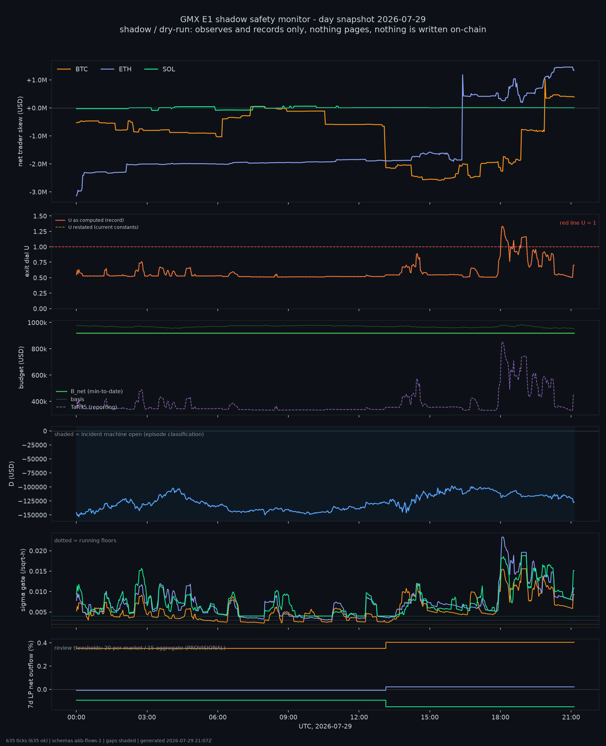The width and height of the screenshot is (606, 746).
Task: Click the '18:00' time tick label
Action: [500, 717]
